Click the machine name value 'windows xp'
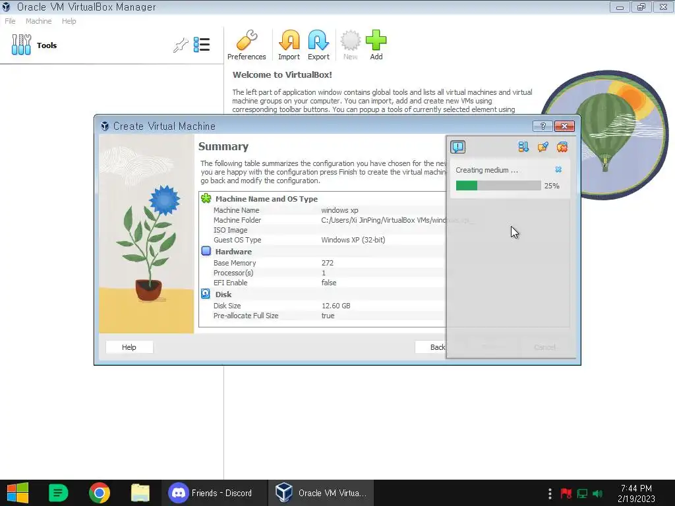Viewport: 675px width, 506px height. pos(339,210)
